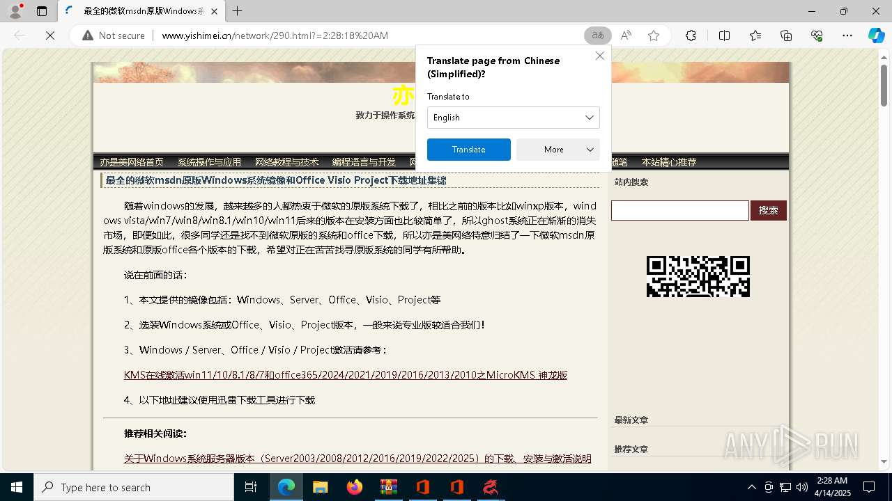Open the KMS在线激活 MicroKMS link
Screen dimensions: 892x501
point(346,375)
